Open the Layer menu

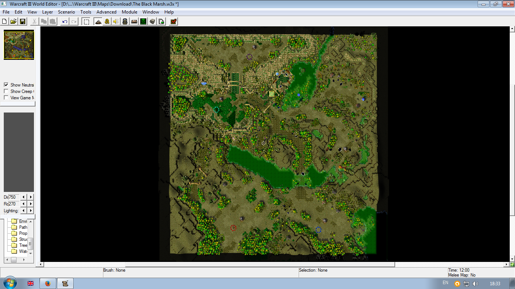(x=48, y=12)
